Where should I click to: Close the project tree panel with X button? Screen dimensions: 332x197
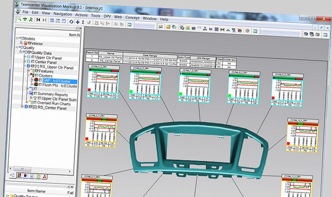click(x=80, y=28)
